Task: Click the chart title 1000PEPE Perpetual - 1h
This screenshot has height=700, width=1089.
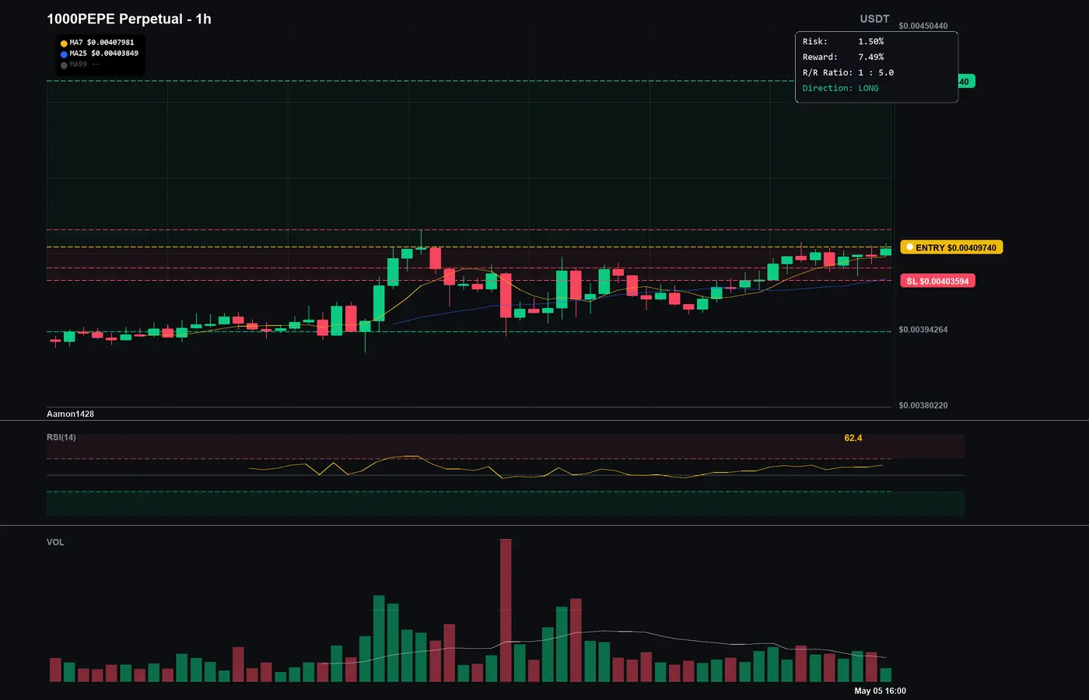Action: [129, 19]
